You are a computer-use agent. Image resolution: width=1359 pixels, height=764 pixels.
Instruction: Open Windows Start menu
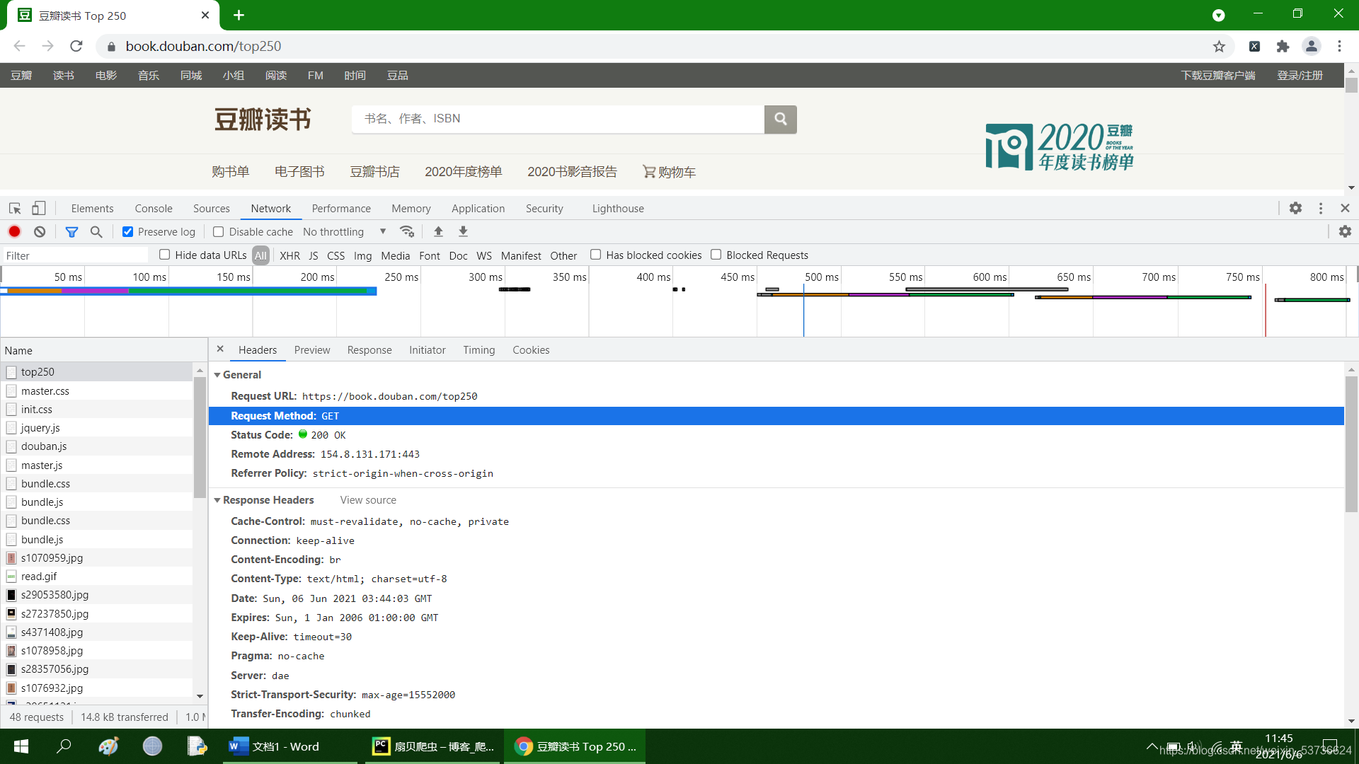(21, 746)
